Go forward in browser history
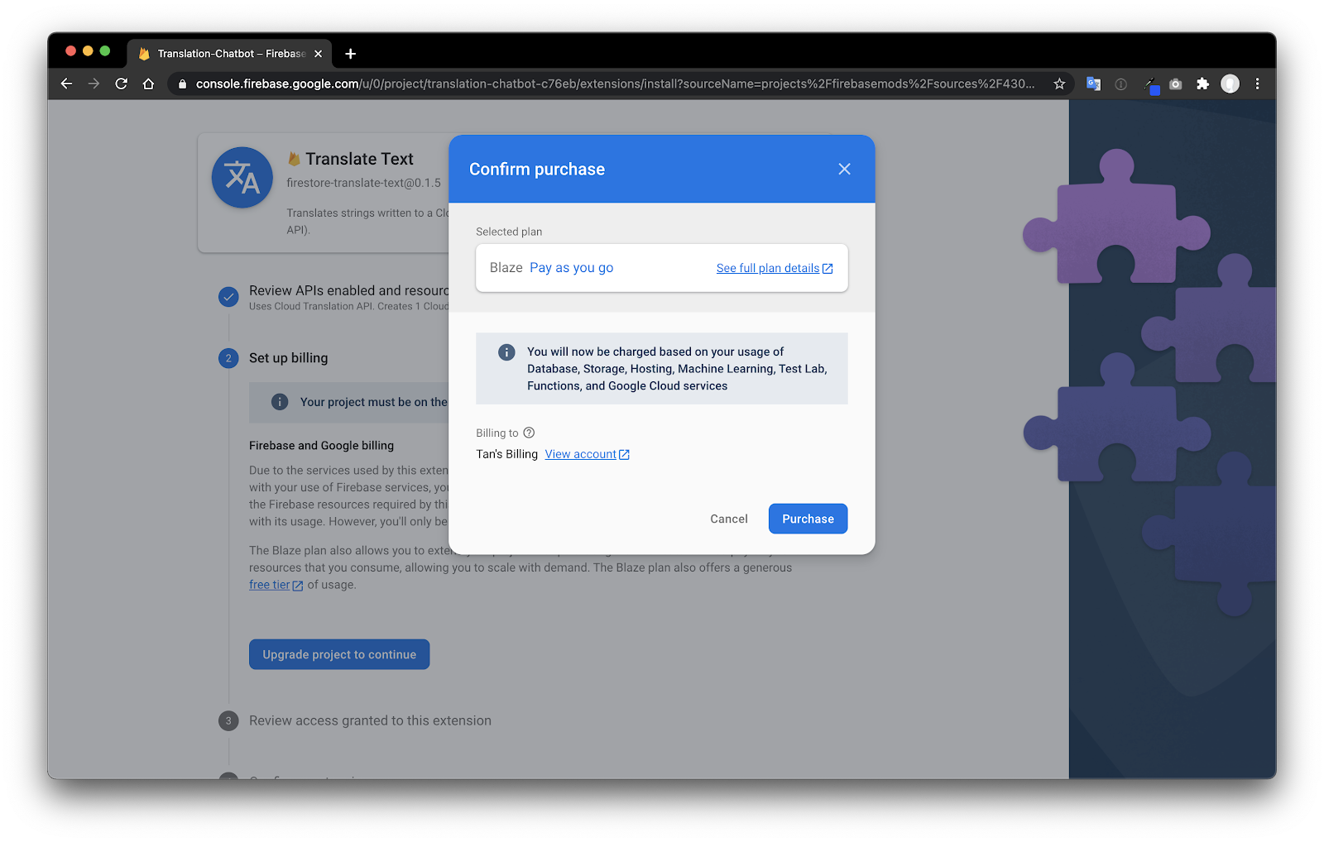This screenshot has height=842, width=1324. pyautogui.click(x=94, y=84)
